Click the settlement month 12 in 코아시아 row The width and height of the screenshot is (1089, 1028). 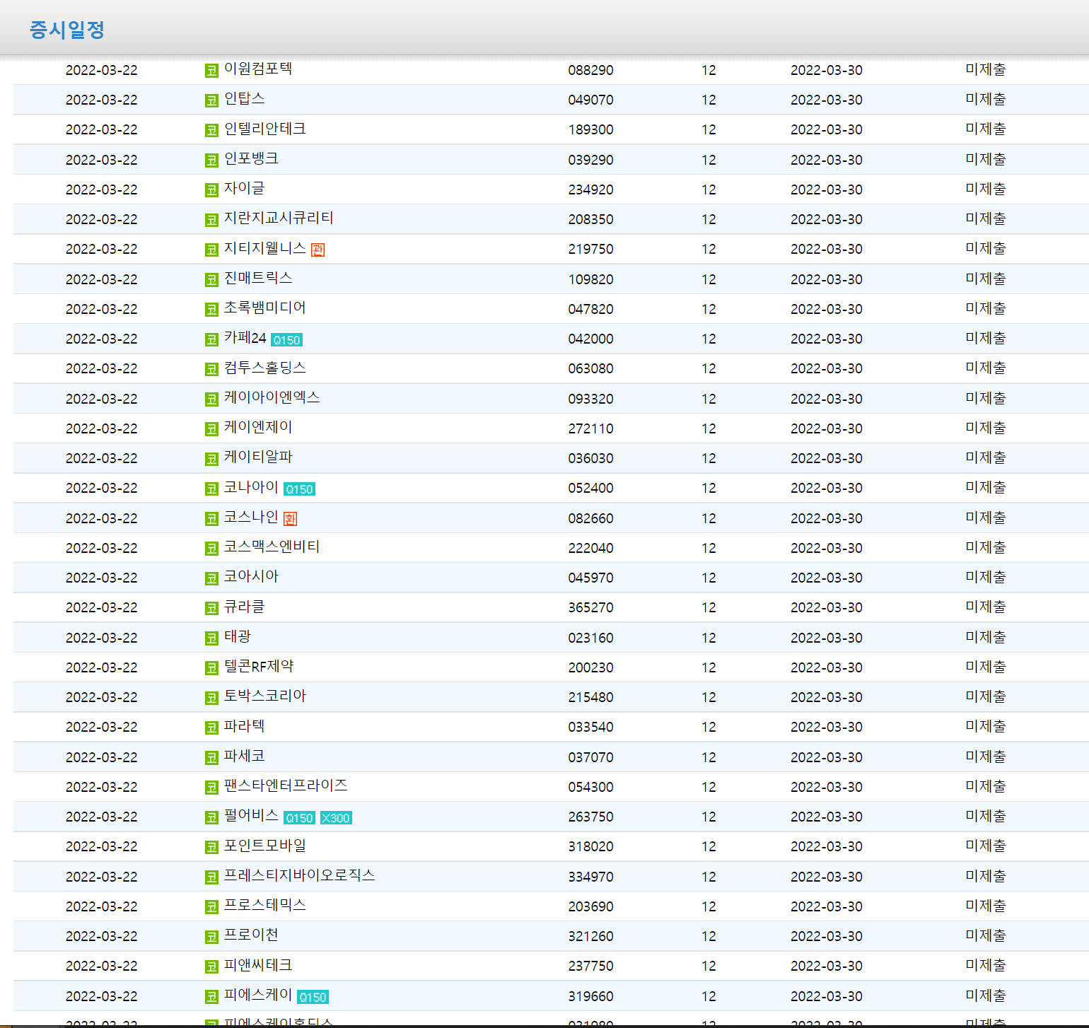click(709, 578)
